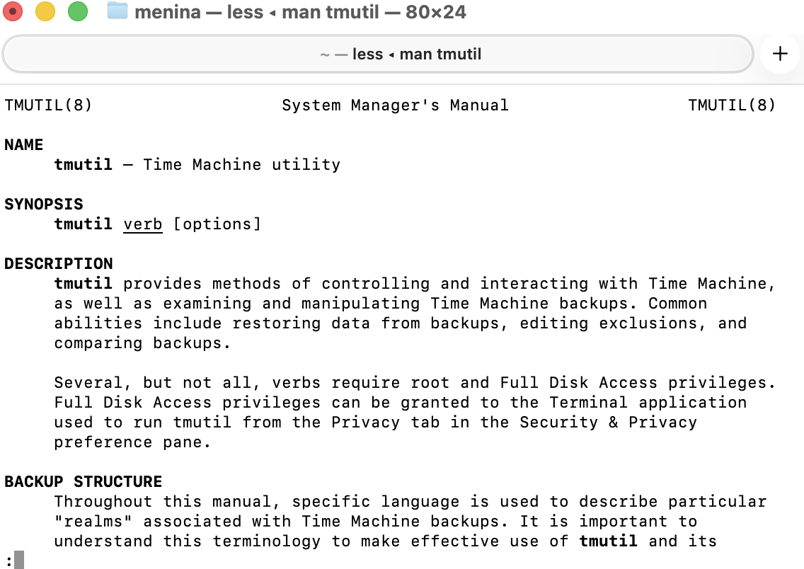Close the Terminal window with red button
The height and width of the screenshot is (569, 804).
13,11
